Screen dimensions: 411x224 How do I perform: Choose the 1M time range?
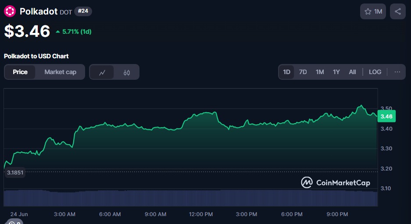319,72
